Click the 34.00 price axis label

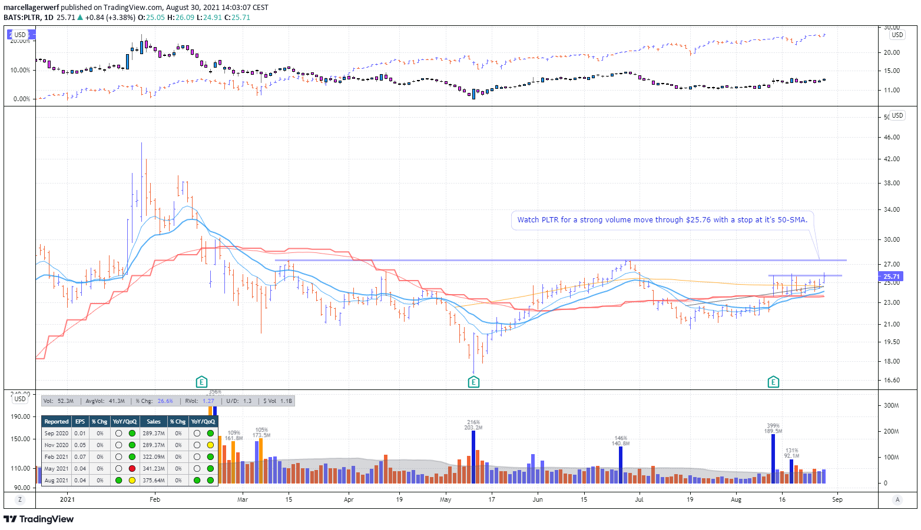[x=892, y=209]
